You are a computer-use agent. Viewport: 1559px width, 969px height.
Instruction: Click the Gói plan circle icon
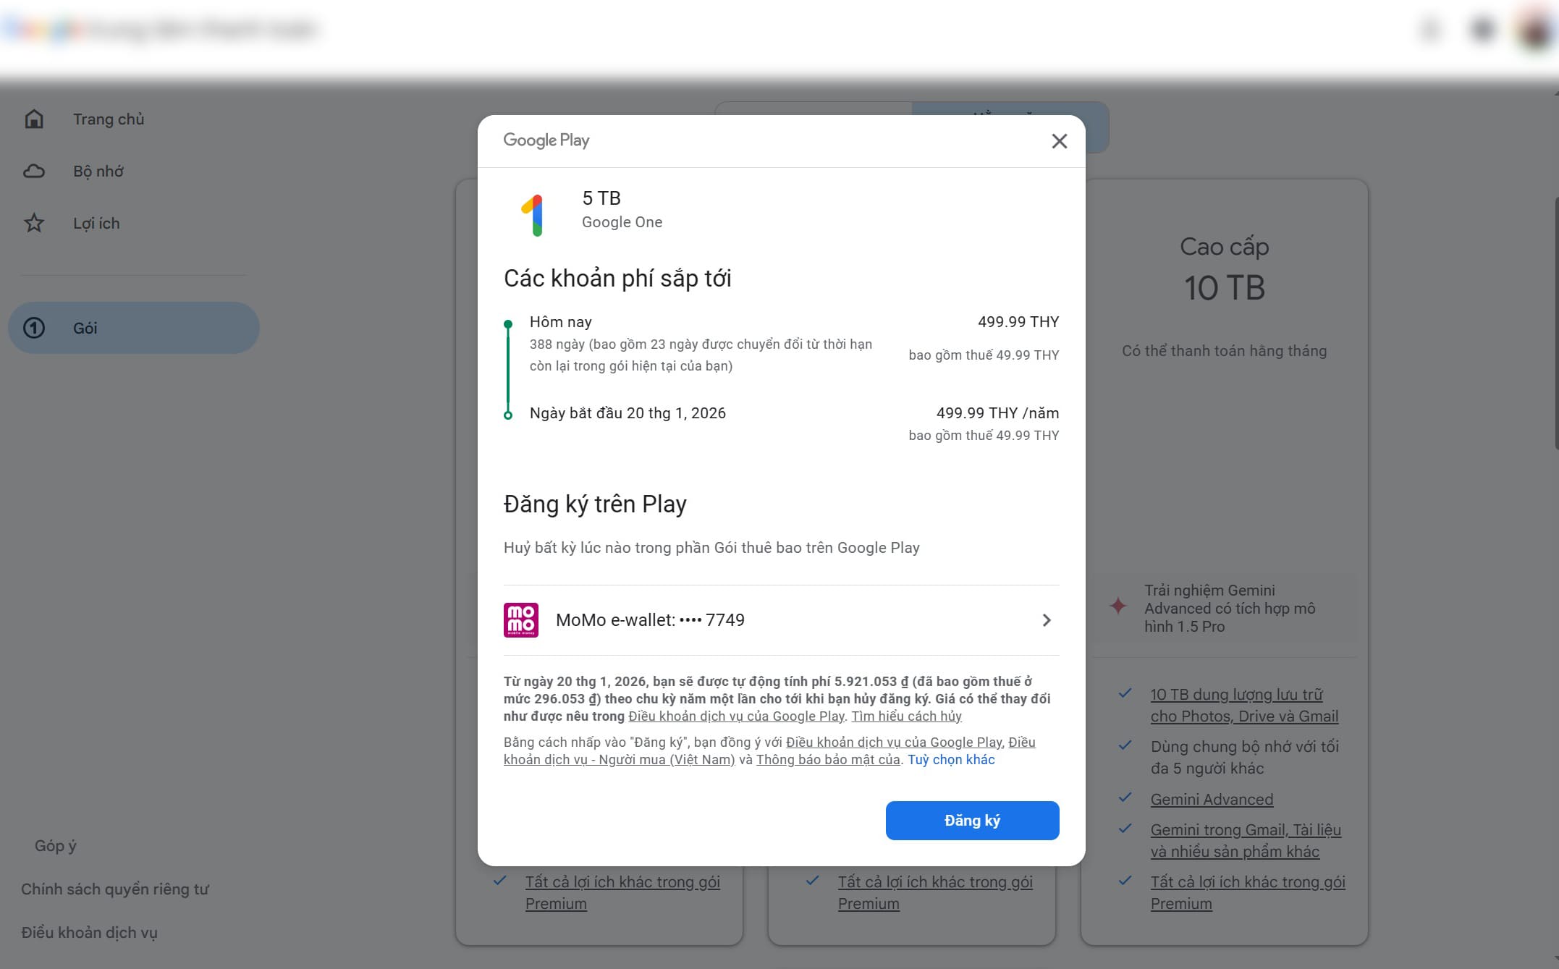click(x=34, y=328)
